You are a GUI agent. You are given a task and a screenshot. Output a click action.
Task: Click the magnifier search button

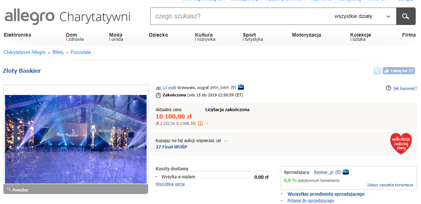click(x=406, y=16)
